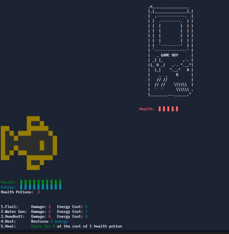Click the 'Restores 3 energy' description
This screenshot has width=229, height=234.
tap(50, 221)
